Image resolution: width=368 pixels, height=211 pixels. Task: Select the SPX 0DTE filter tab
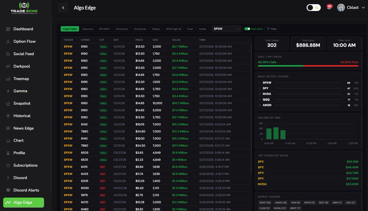coord(104,29)
